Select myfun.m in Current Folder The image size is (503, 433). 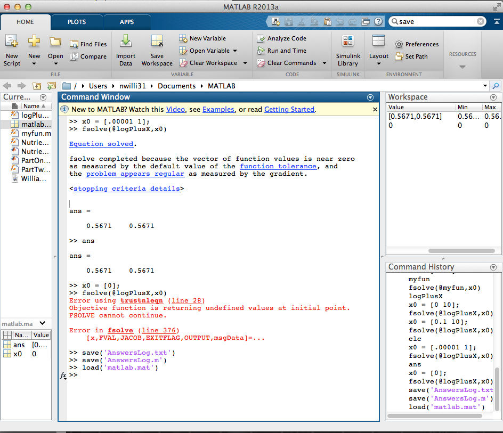click(x=36, y=133)
